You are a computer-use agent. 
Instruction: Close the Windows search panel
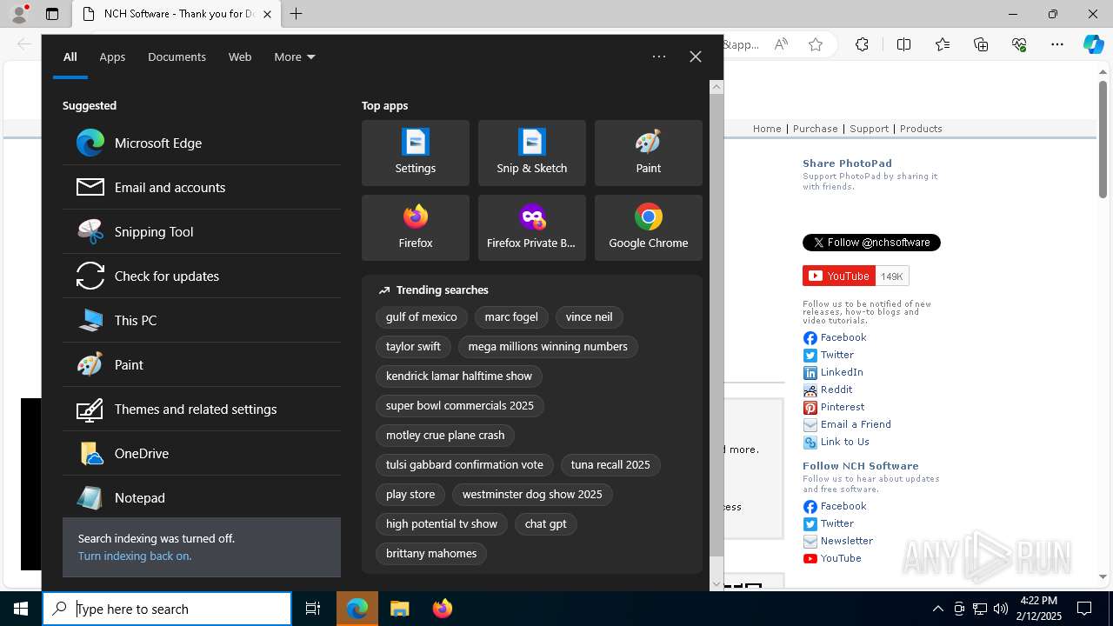click(x=696, y=57)
